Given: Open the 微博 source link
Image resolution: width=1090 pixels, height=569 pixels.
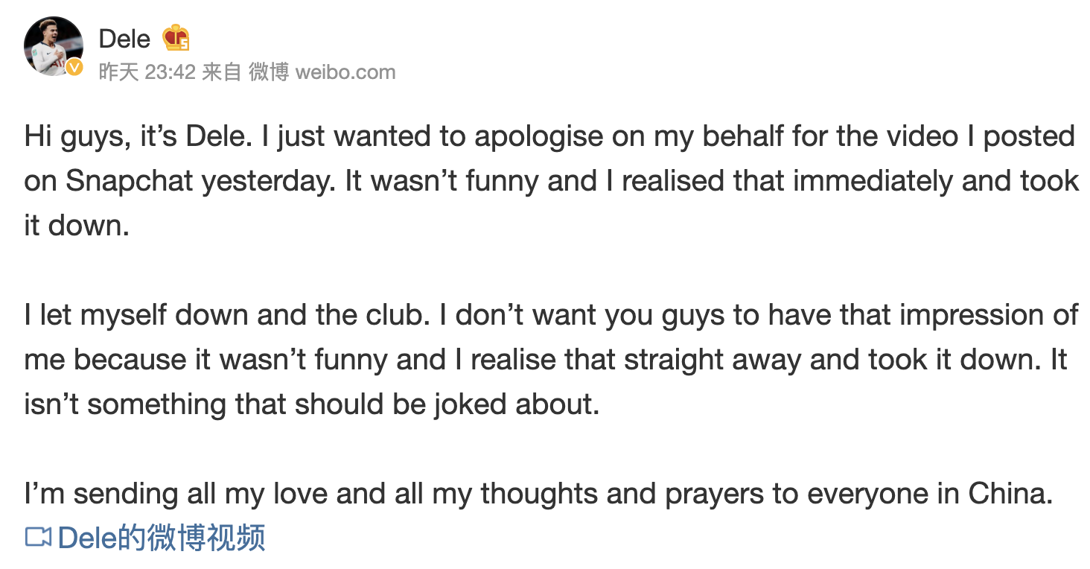Looking at the screenshot, I should [x=268, y=72].
